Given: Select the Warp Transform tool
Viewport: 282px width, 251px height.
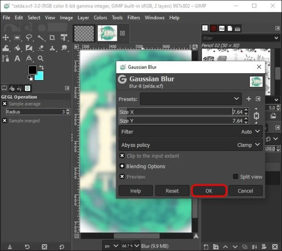Looking at the screenshot, I should pos(6,48).
